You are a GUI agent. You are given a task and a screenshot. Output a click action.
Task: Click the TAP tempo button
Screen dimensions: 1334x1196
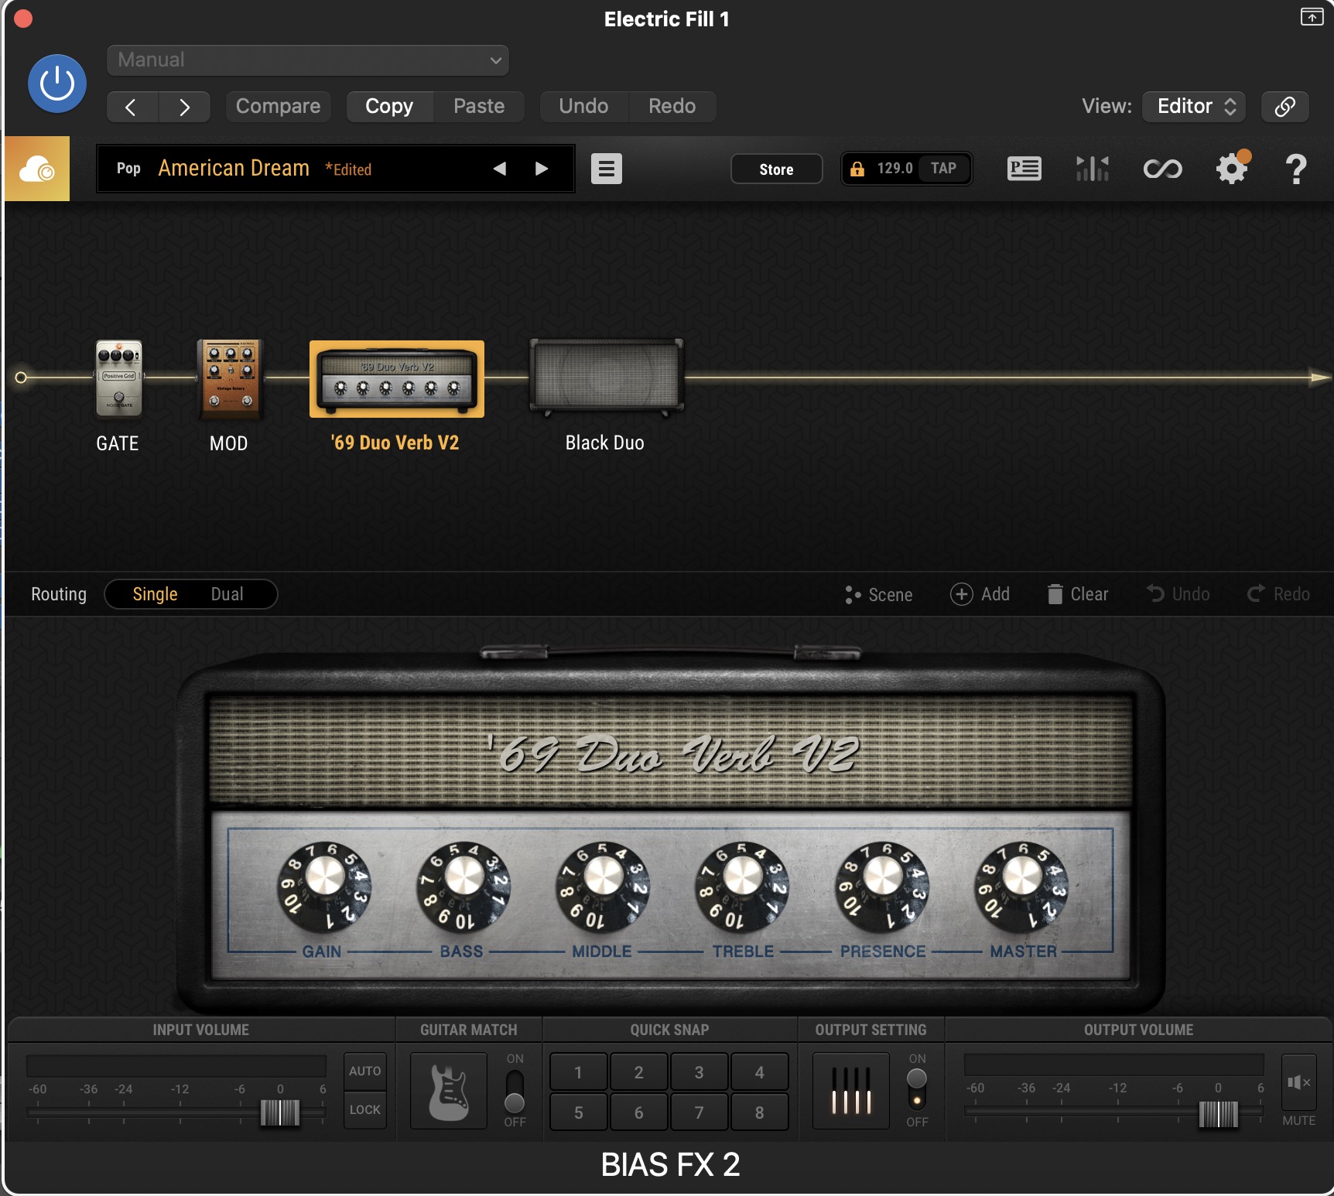[943, 169]
